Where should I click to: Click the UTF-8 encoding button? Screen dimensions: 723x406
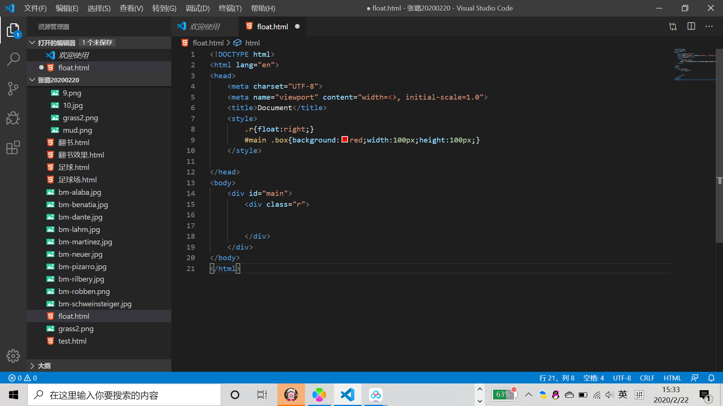(x=622, y=378)
